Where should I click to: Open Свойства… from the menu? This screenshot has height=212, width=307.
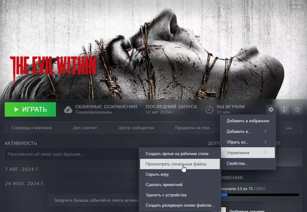[x=248, y=163]
